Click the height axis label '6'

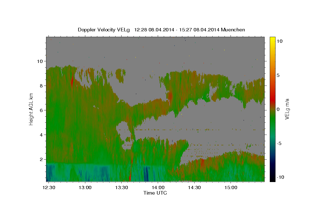coord(41,110)
